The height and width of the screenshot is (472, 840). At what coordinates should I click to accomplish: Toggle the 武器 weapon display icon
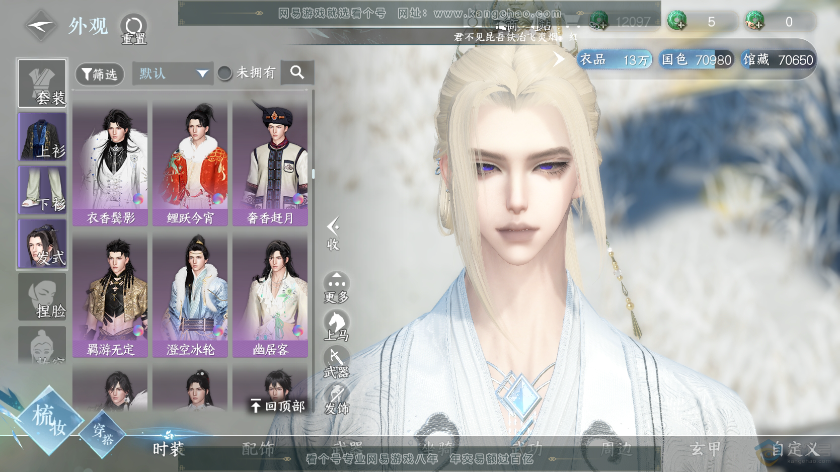336,363
